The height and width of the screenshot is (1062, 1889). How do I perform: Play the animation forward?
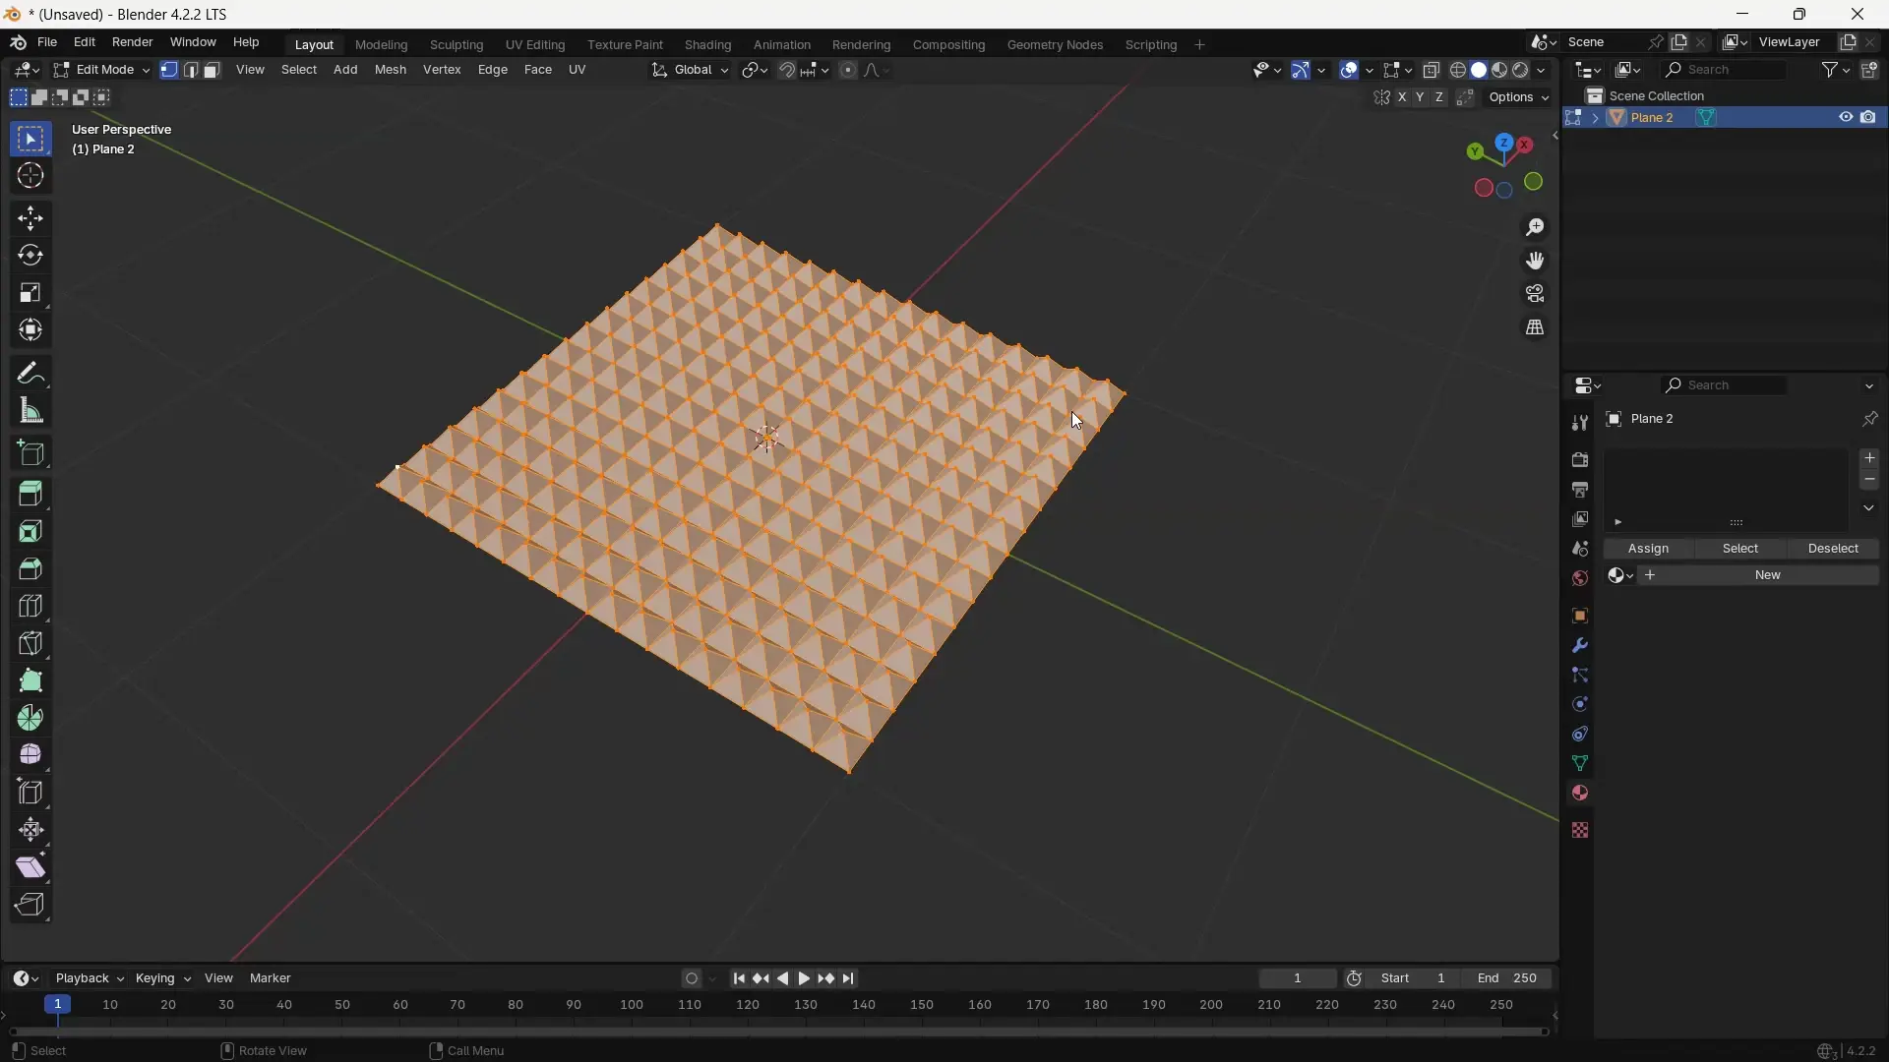click(805, 979)
